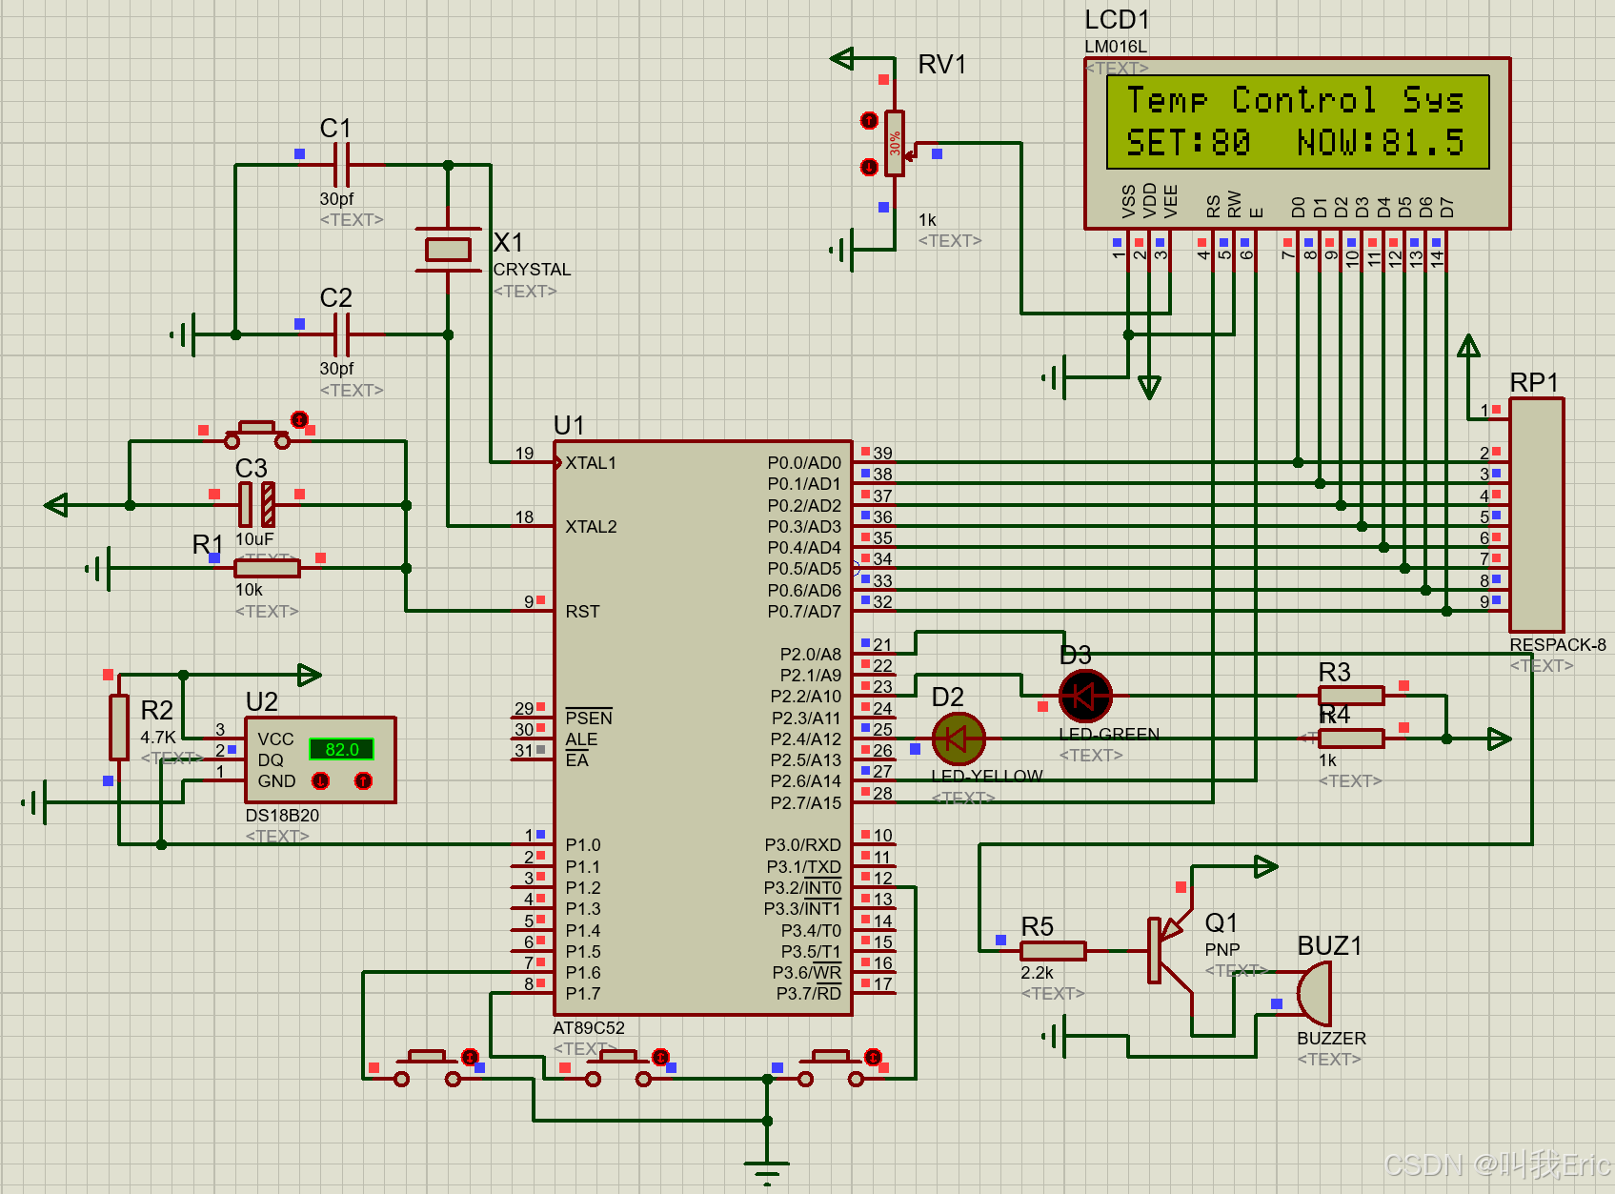Select the RV1 potentiometer body
The image size is (1615, 1194).
click(x=894, y=143)
